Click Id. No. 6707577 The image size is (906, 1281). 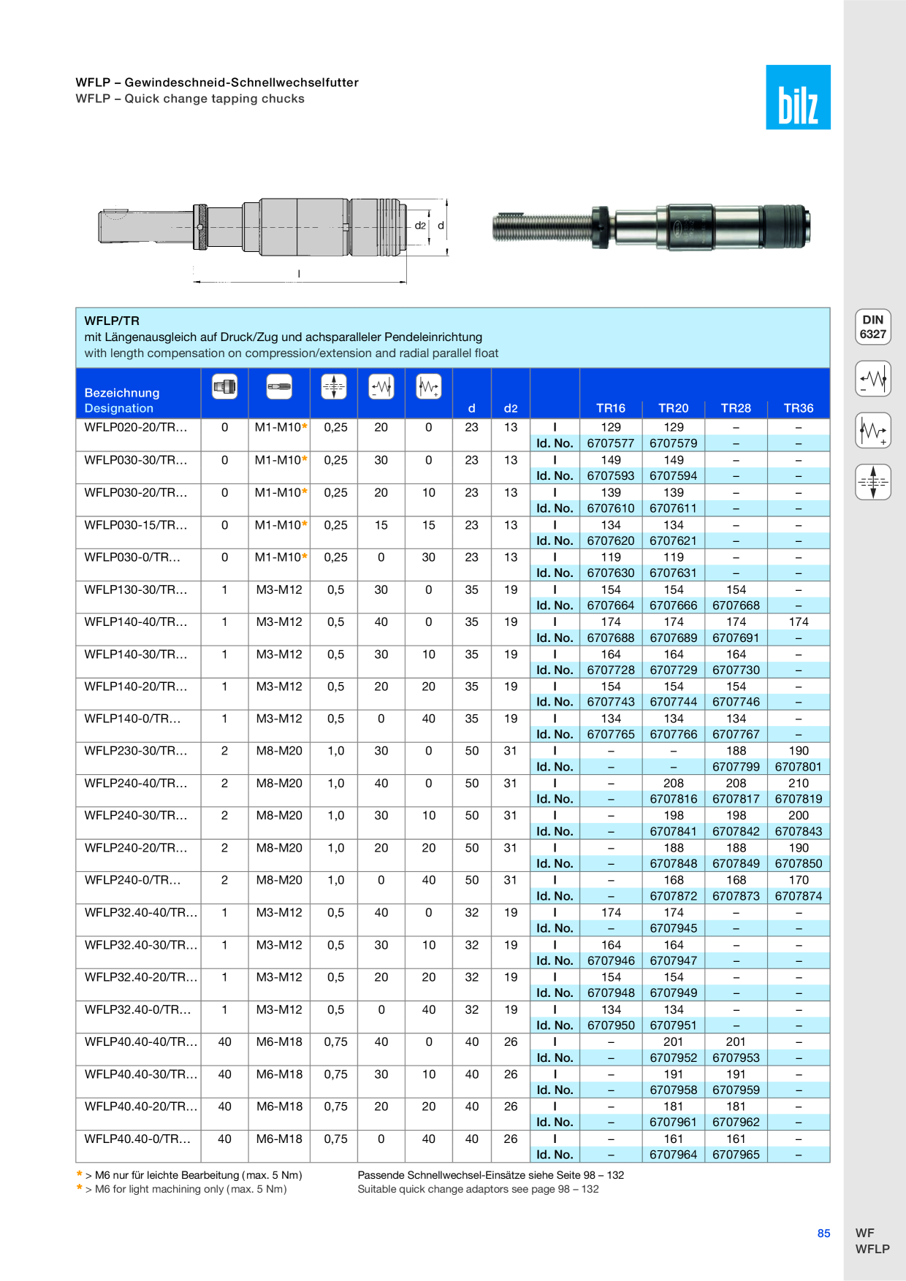coord(611,443)
